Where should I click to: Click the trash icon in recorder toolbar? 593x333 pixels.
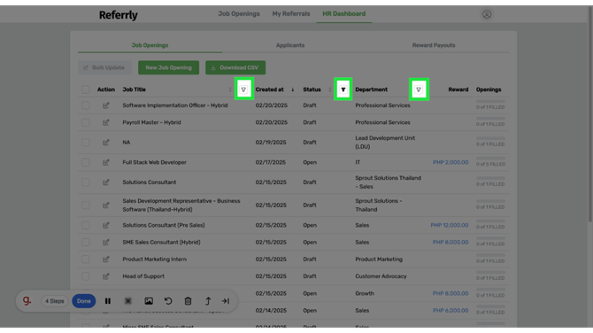click(188, 301)
